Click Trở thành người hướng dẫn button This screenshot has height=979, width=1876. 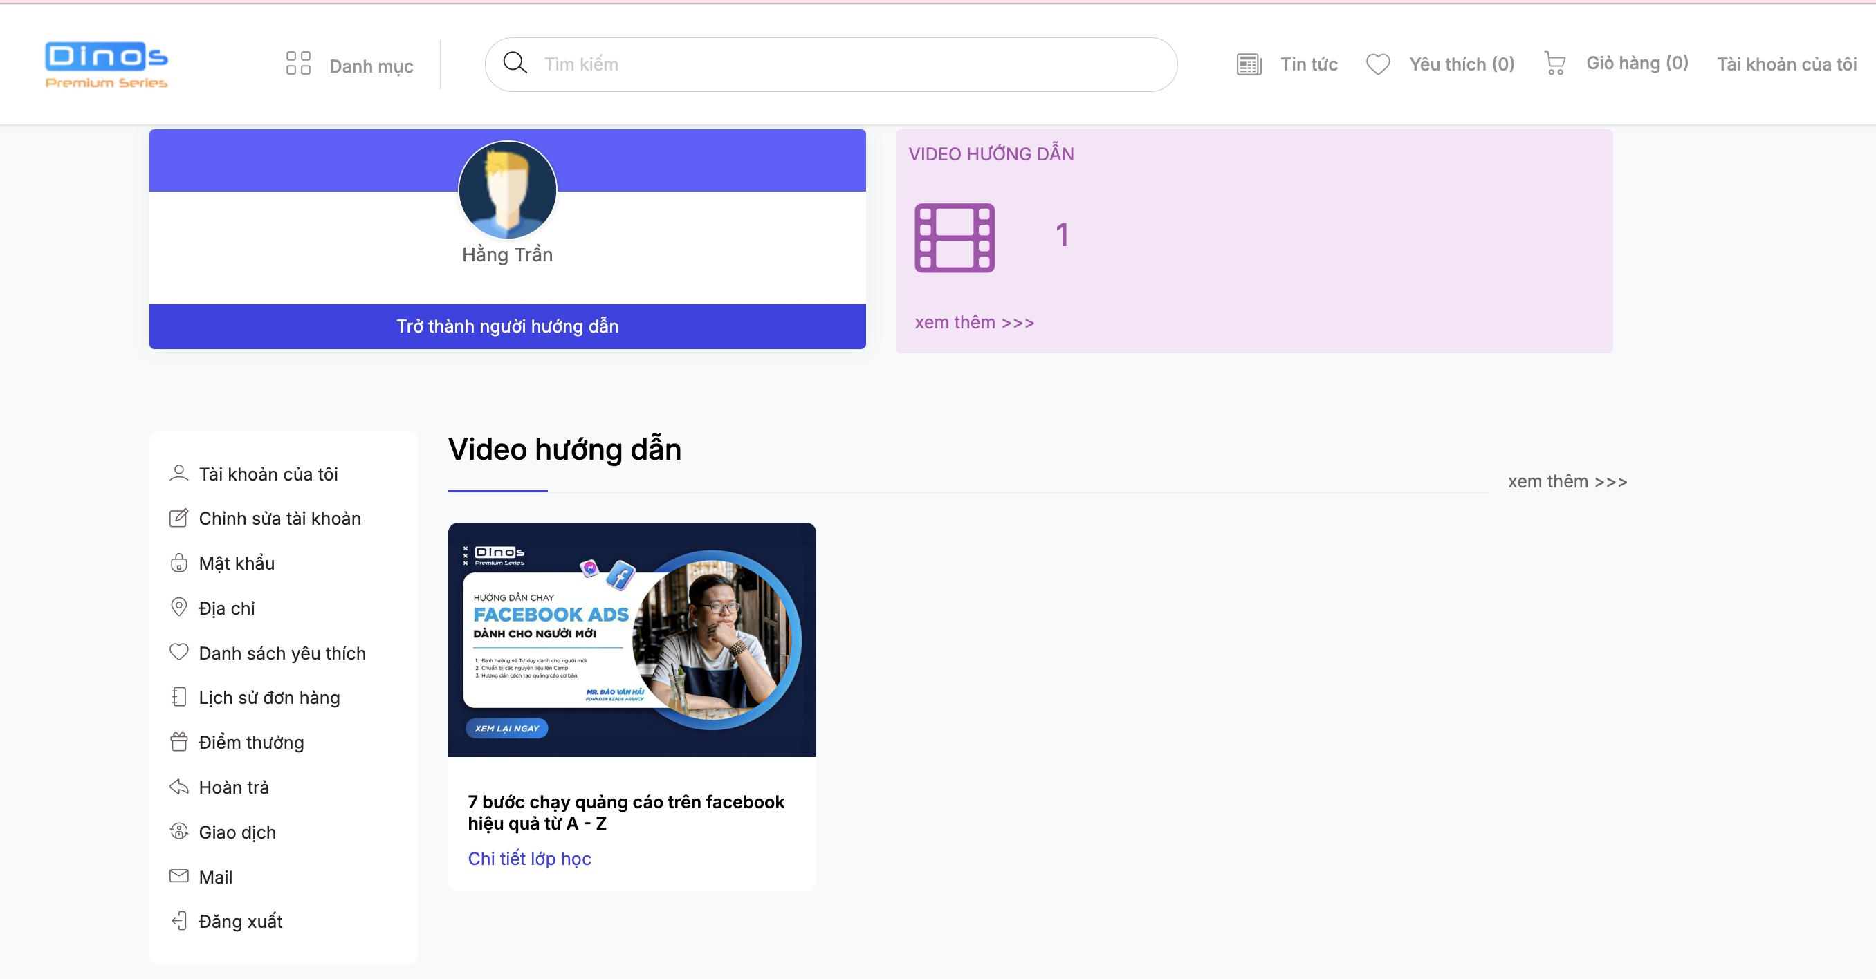[508, 325]
